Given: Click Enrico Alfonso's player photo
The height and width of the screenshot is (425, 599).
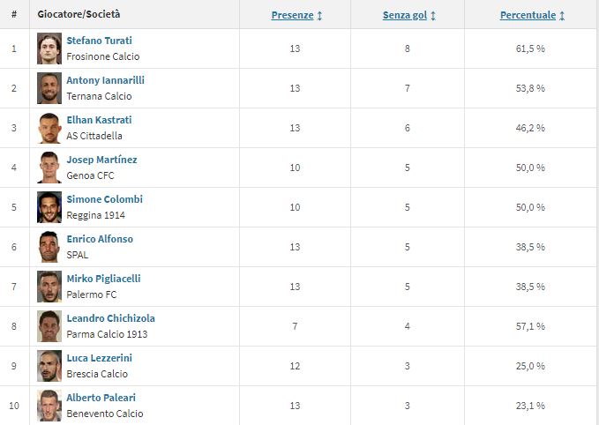Looking at the screenshot, I should pyautogui.click(x=49, y=247).
